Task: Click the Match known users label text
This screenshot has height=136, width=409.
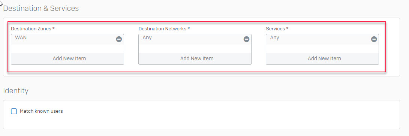Action: click(42, 111)
